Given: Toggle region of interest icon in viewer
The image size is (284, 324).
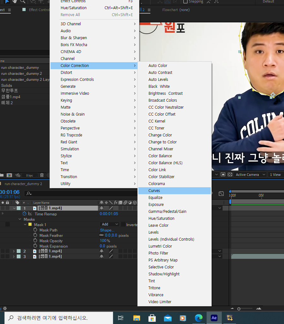Looking at the screenshot, I should [x=223, y=175].
